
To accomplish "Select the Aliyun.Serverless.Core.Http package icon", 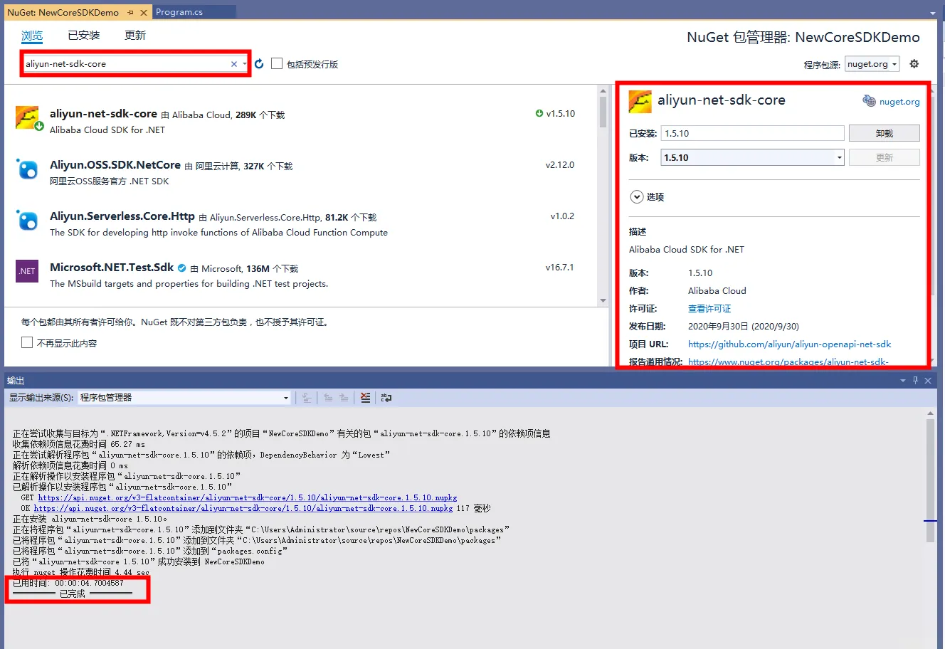I will coord(28,220).
